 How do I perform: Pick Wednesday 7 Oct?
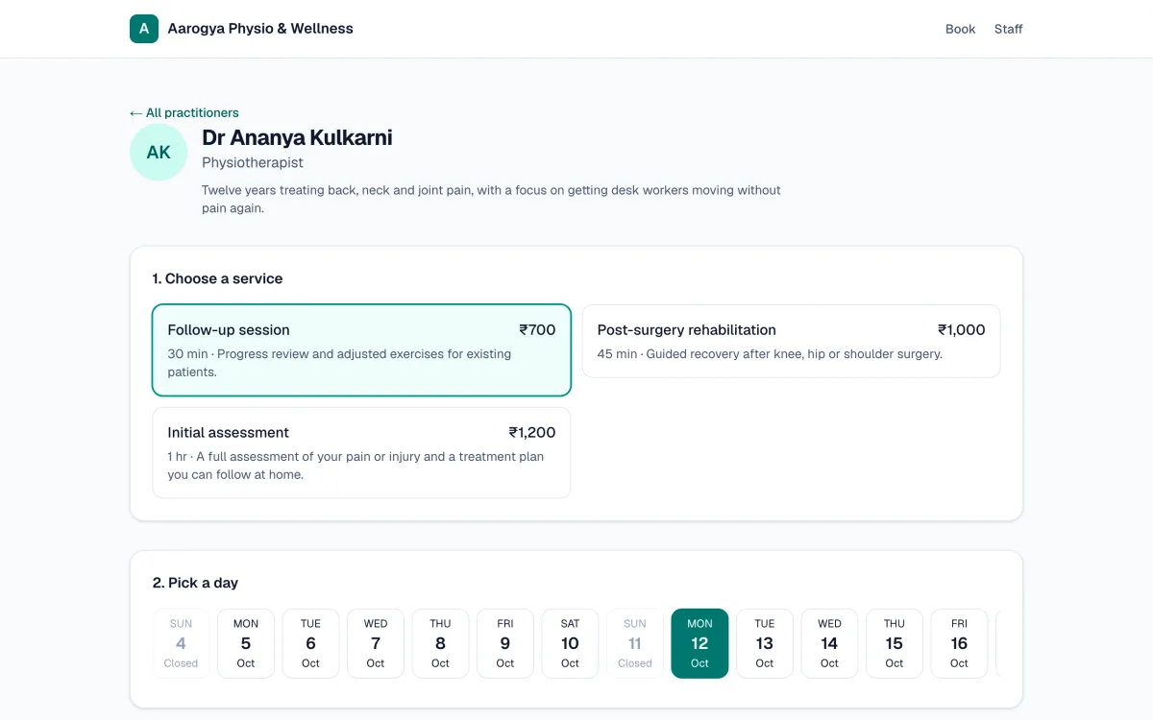coord(376,643)
